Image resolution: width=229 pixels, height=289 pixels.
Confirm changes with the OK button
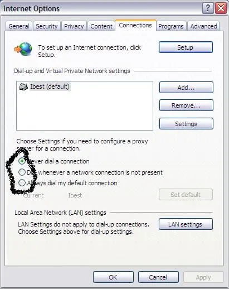[113, 277]
